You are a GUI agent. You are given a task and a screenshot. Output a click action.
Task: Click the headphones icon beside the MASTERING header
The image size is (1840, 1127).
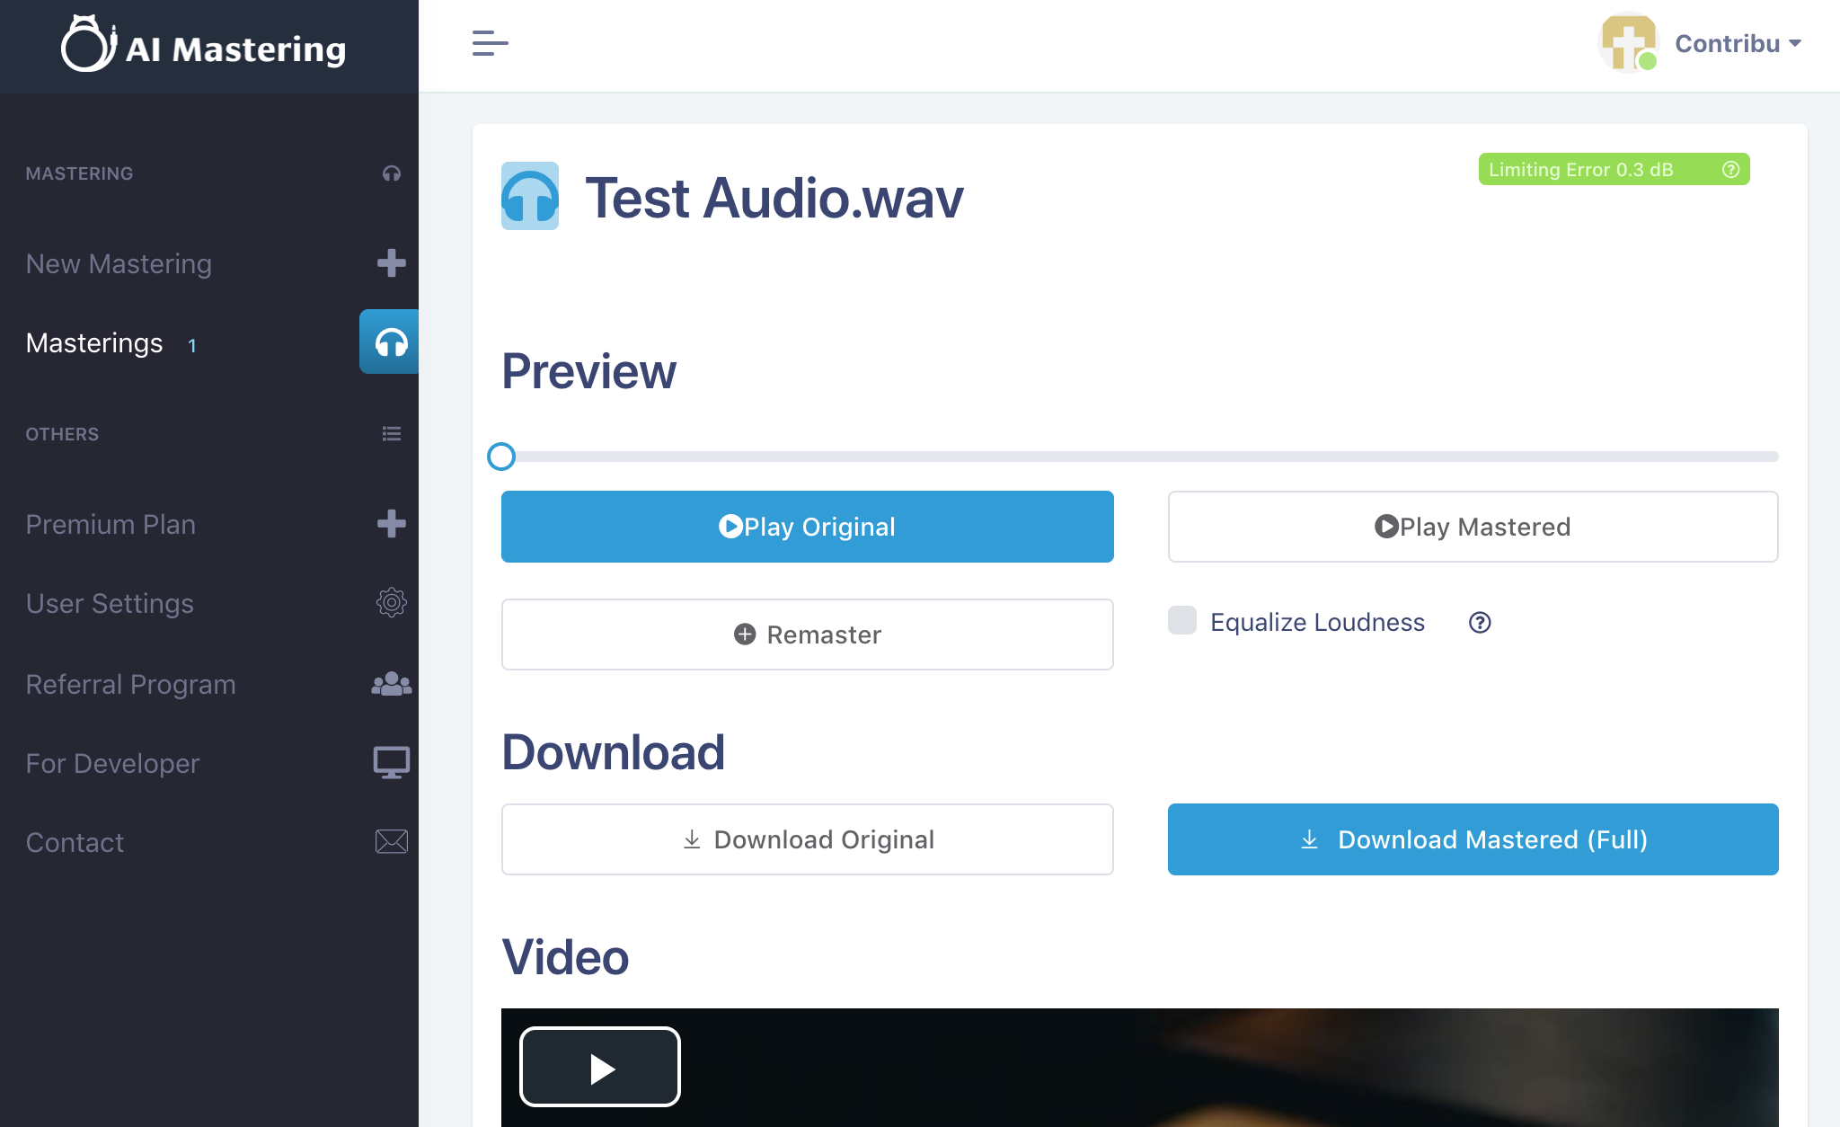tap(392, 173)
